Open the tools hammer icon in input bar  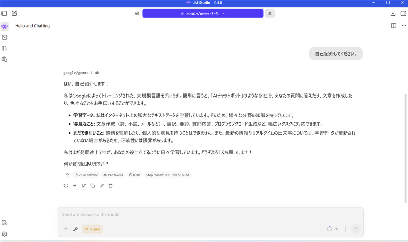pyautogui.click(x=75, y=229)
